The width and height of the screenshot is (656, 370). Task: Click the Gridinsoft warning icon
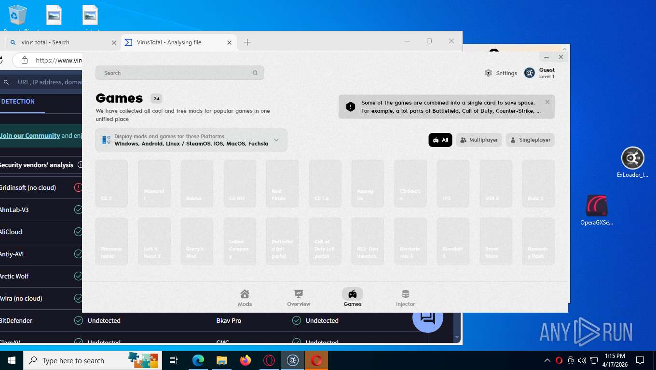(78, 187)
